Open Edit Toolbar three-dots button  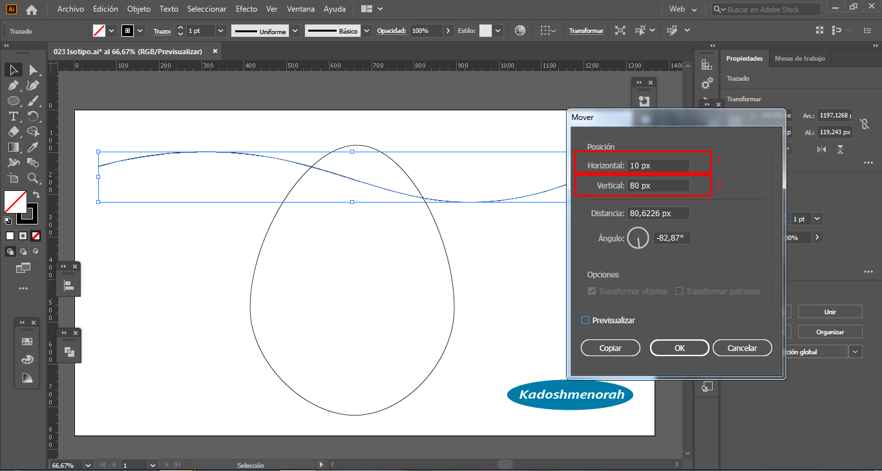23,288
